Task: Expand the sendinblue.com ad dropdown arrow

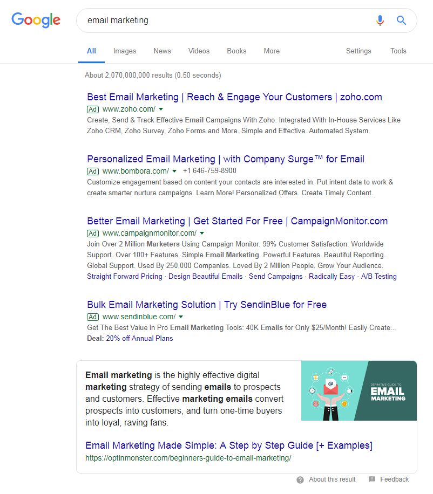Action: coord(181,317)
